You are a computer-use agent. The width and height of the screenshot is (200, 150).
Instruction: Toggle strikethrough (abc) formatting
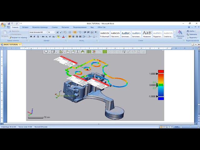tap(43, 37)
